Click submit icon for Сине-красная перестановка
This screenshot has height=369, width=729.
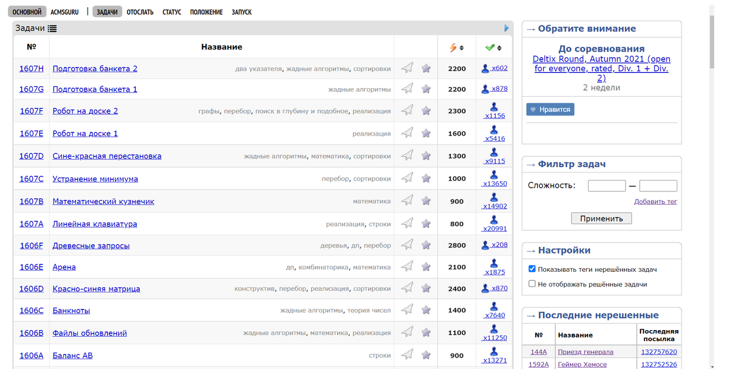point(408,155)
